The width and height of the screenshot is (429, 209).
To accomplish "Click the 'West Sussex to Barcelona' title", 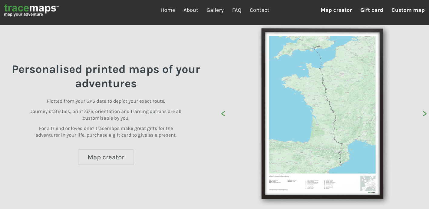I will pos(279,176).
